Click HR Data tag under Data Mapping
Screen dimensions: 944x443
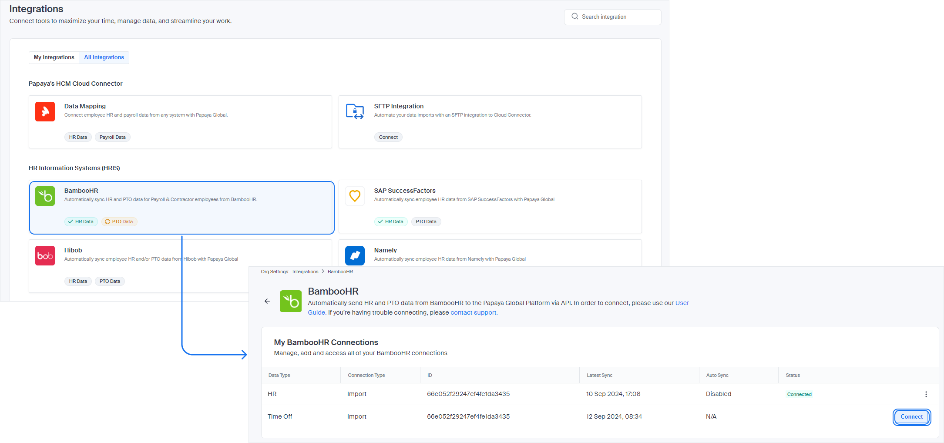click(78, 137)
